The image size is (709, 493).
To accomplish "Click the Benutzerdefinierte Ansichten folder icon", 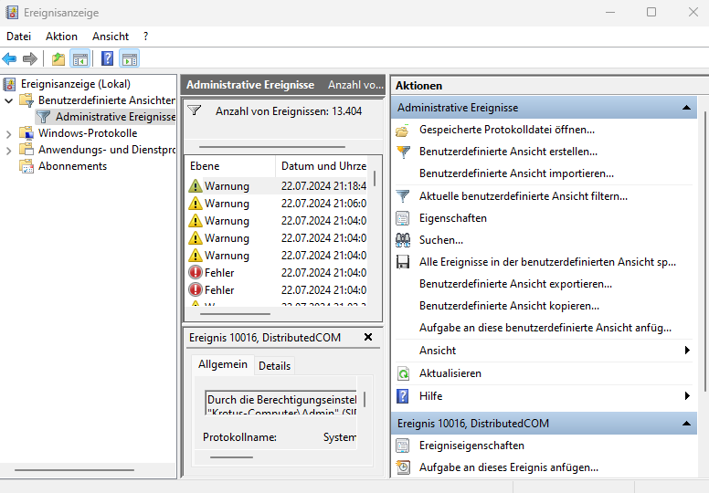I will (26, 100).
